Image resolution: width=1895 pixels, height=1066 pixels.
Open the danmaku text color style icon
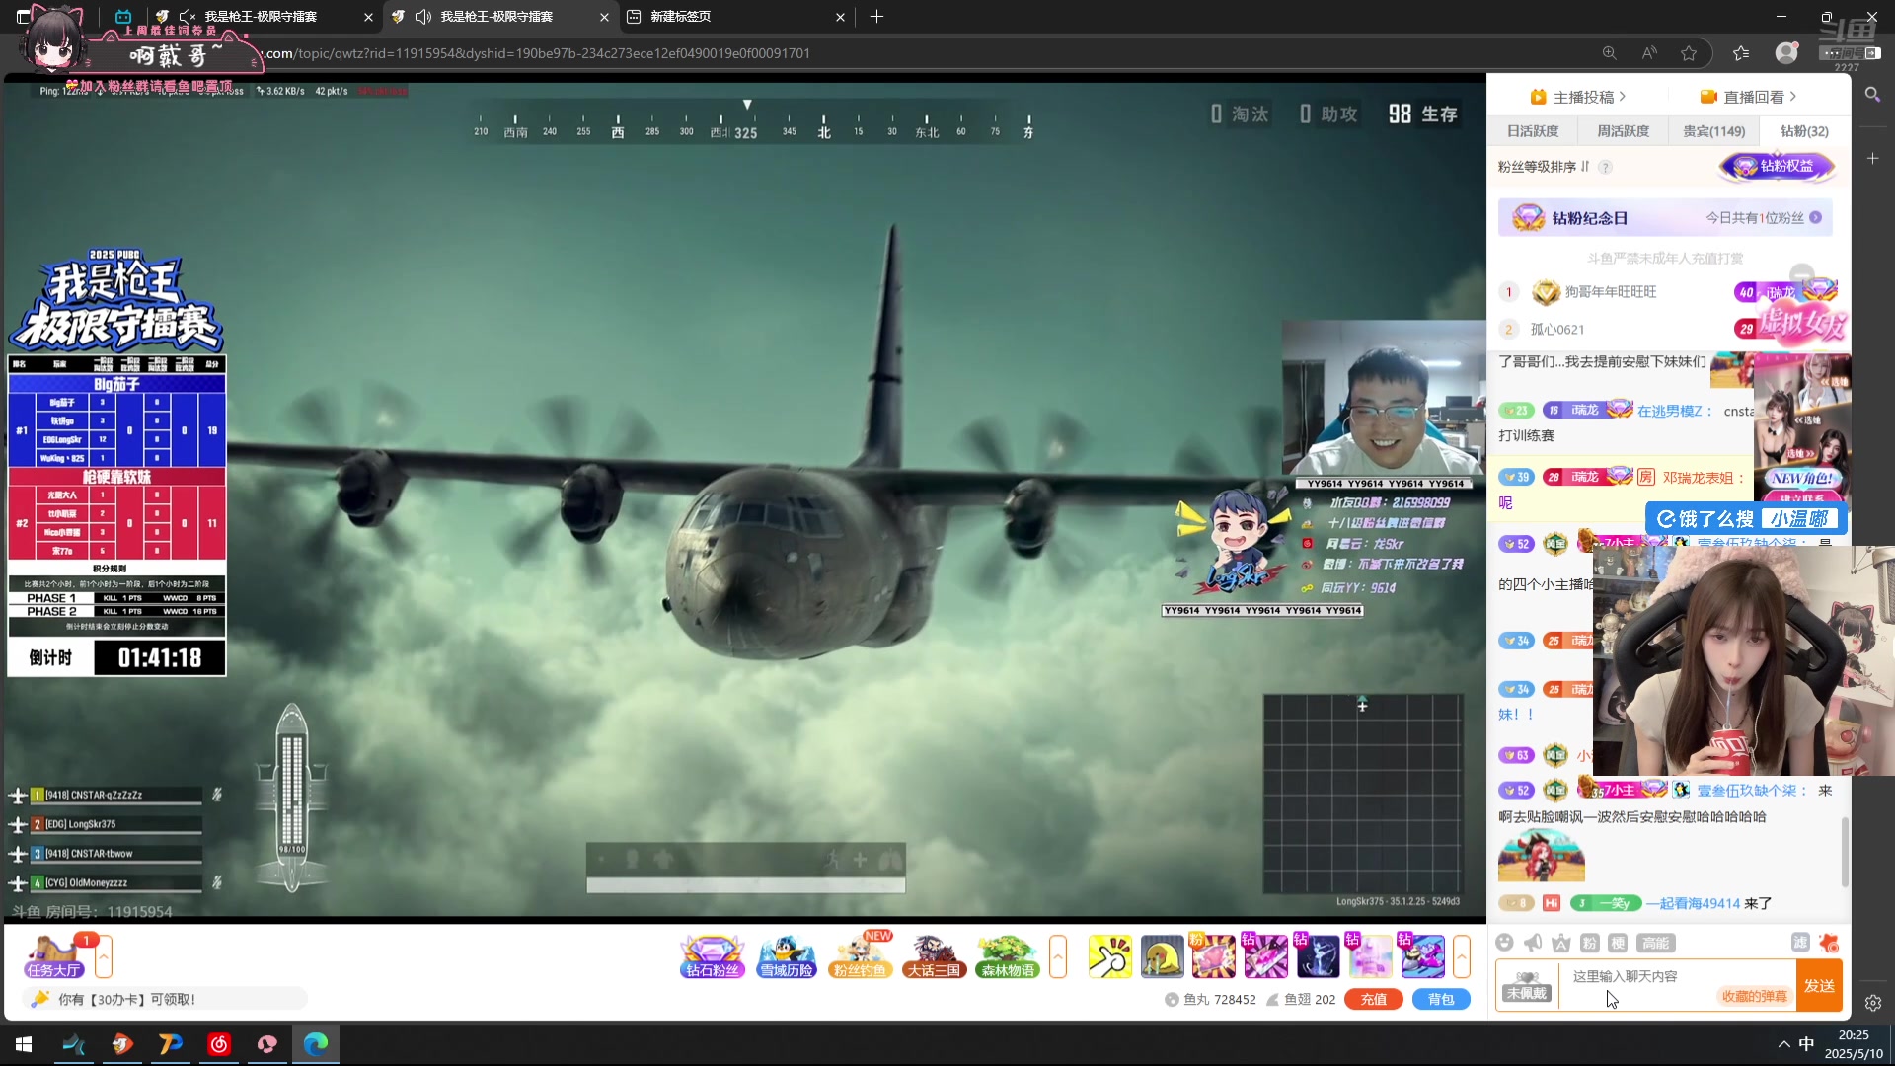click(1561, 943)
